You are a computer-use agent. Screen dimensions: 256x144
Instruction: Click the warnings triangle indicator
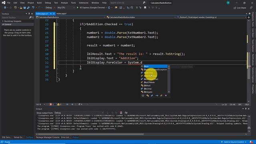59,104
